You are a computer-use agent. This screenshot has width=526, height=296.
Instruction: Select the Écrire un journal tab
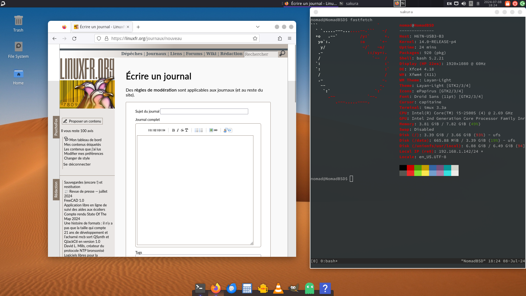pos(102,27)
